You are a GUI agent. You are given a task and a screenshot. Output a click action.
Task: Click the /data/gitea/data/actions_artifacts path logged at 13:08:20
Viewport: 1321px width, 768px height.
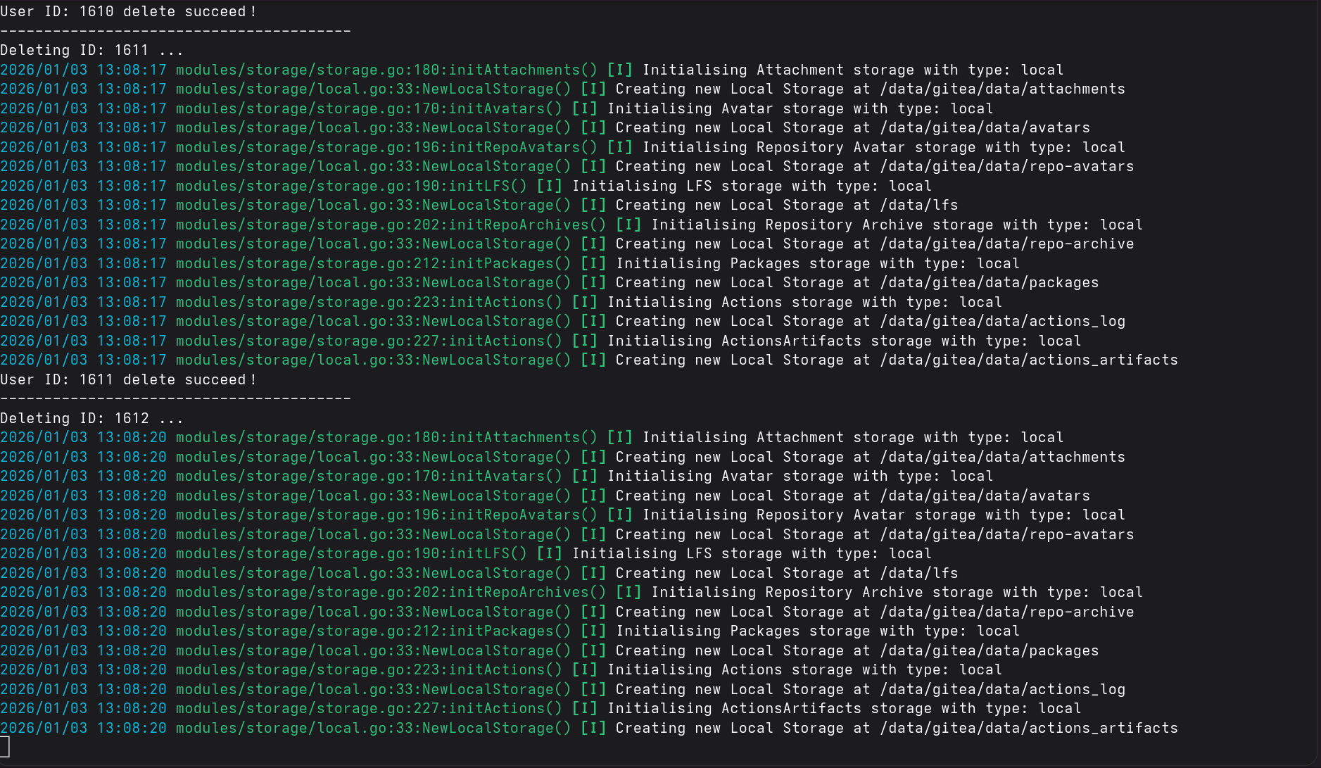[1028, 728]
